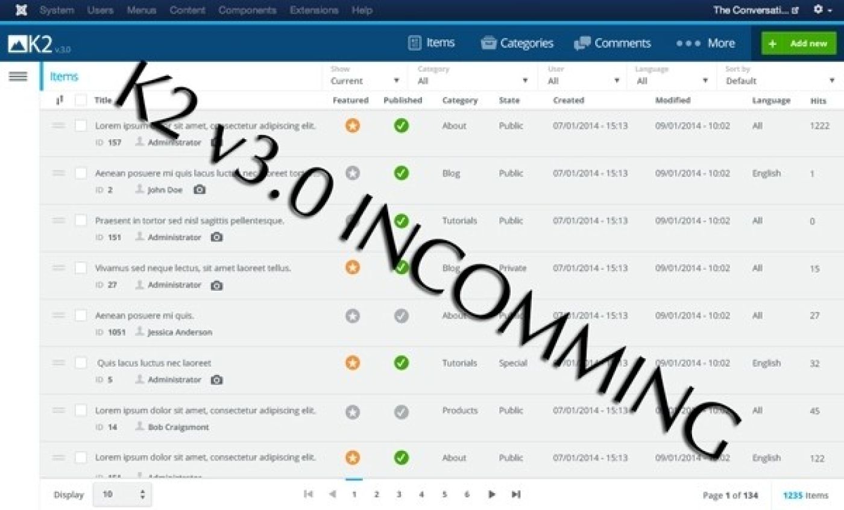844x510 pixels.
Task: Open the User filter dropdown
Action: coord(584,76)
